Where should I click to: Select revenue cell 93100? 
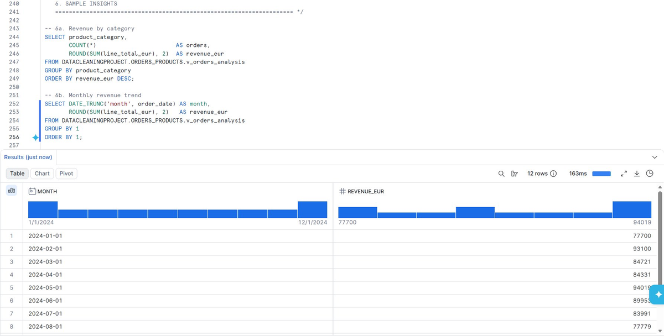point(495,249)
